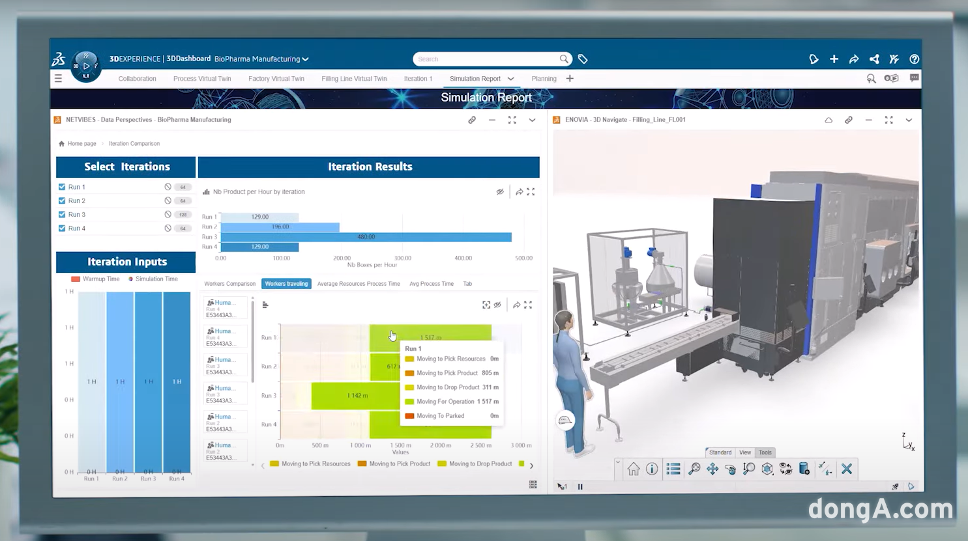
Task: Click the share arrow icon in top bar
Action: point(854,59)
